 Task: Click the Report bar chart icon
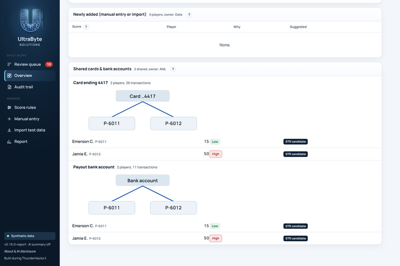point(9,142)
